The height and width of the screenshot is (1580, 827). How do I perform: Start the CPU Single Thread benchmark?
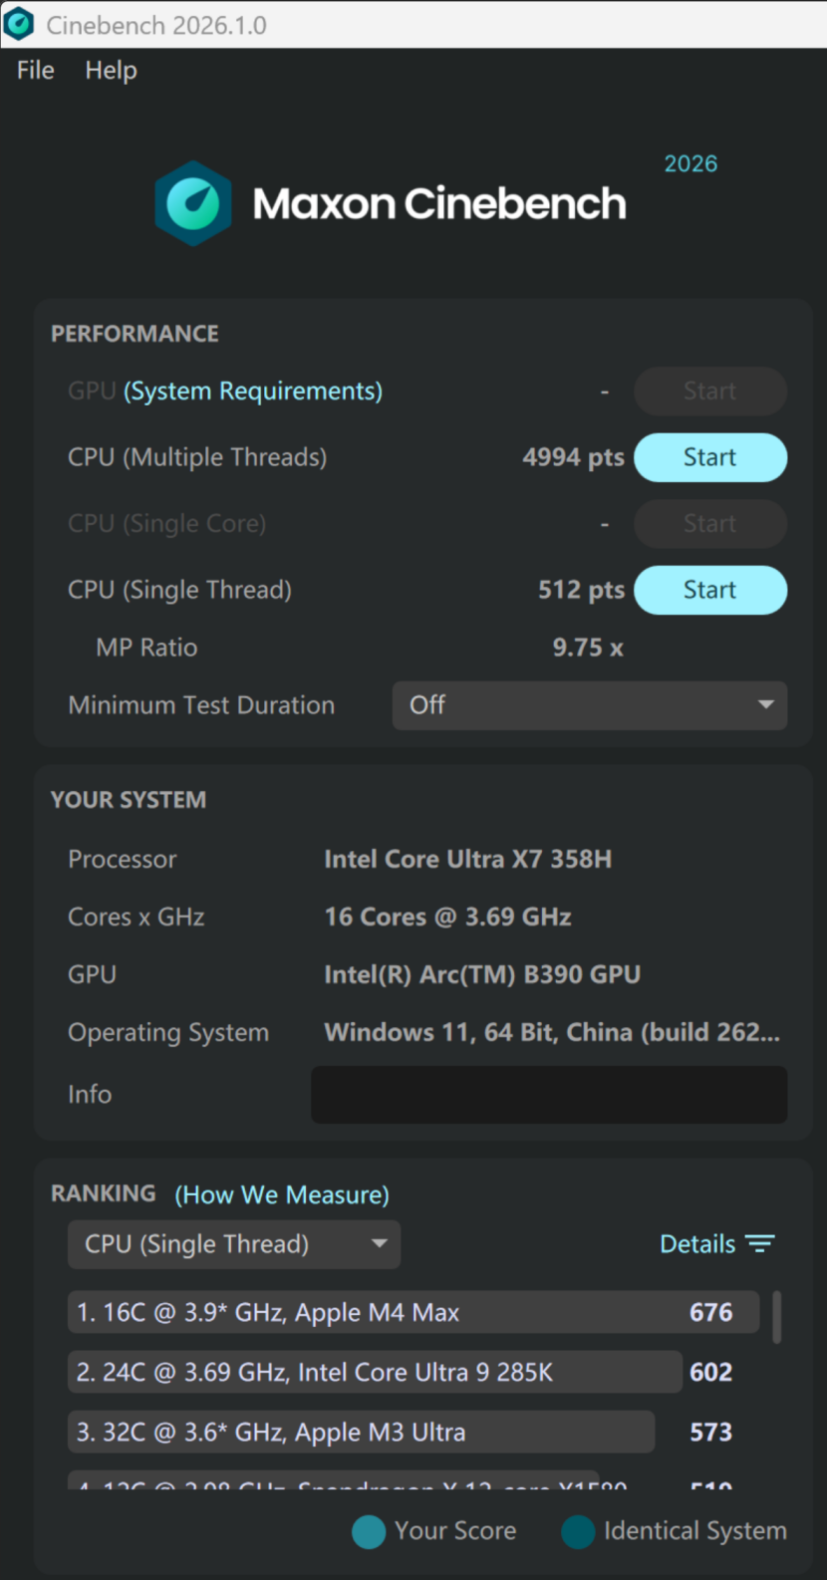pyautogui.click(x=709, y=591)
